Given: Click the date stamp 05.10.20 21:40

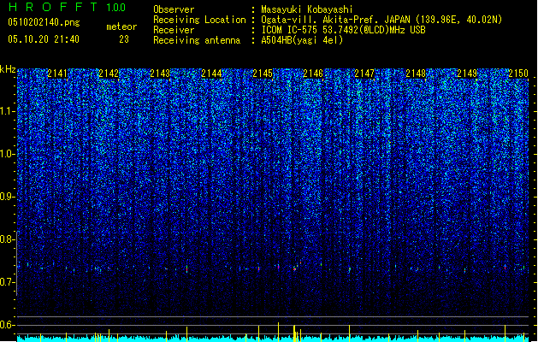Looking at the screenshot, I should pyautogui.click(x=44, y=39).
